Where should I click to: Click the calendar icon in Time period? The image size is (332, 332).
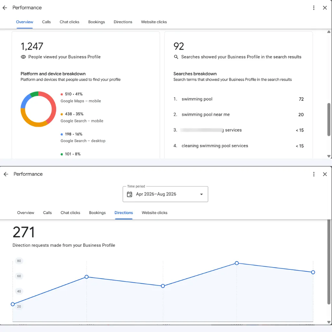pos(129,194)
